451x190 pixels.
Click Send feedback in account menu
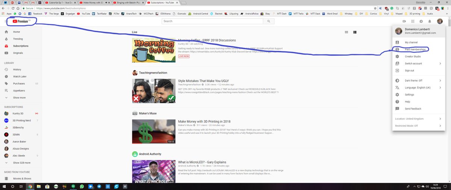pyautogui.click(x=418, y=109)
